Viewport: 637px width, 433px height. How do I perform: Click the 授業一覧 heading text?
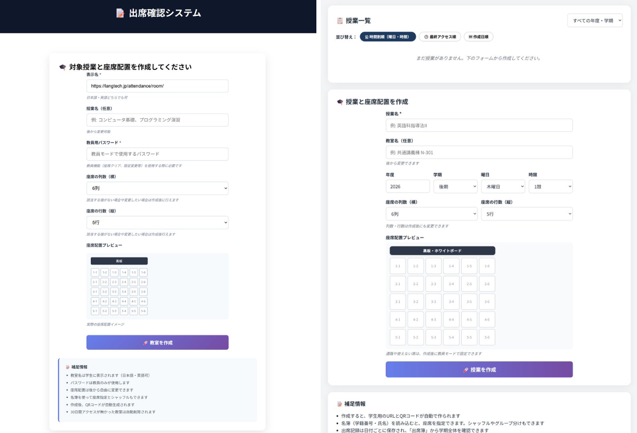(358, 21)
